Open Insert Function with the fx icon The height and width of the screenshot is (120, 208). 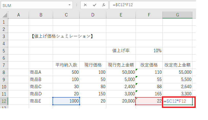103,5
